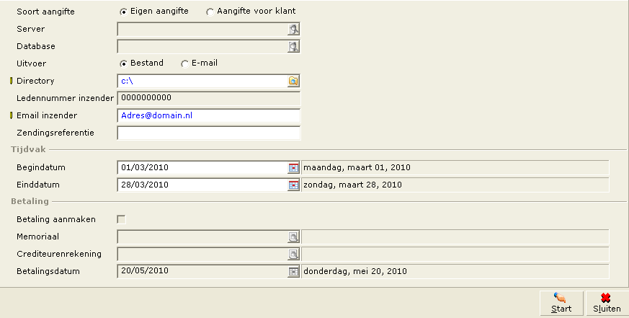The height and width of the screenshot is (318, 629).
Task: Click the Sluiten button
Action: 607,303
